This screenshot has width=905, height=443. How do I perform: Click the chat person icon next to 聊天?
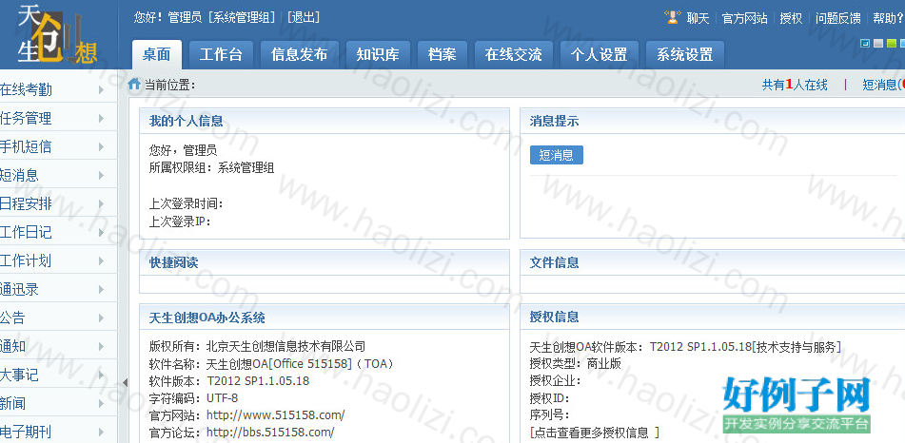[673, 17]
